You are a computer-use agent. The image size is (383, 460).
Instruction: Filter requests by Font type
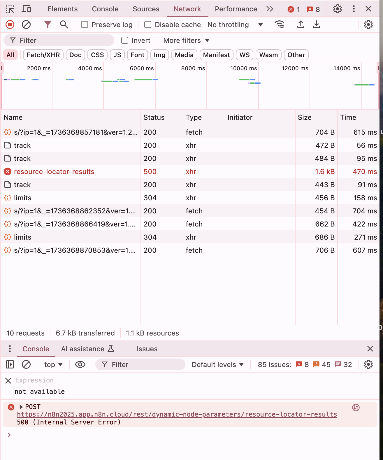137,55
